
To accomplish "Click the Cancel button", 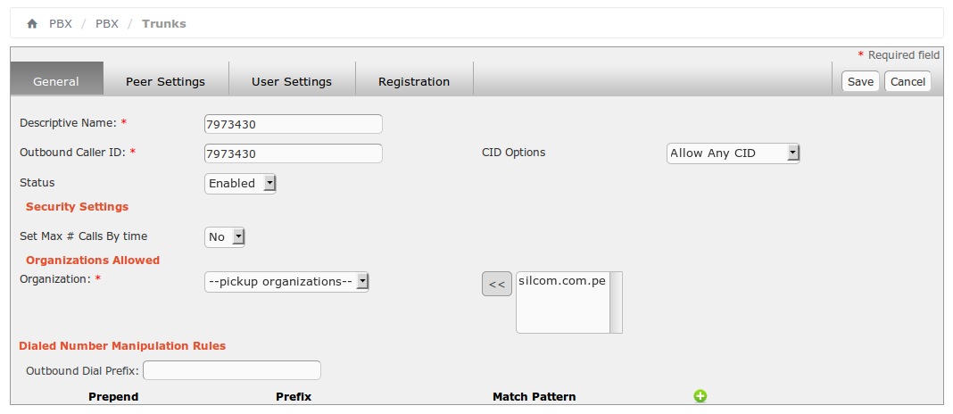I will [x=907, y=81].
